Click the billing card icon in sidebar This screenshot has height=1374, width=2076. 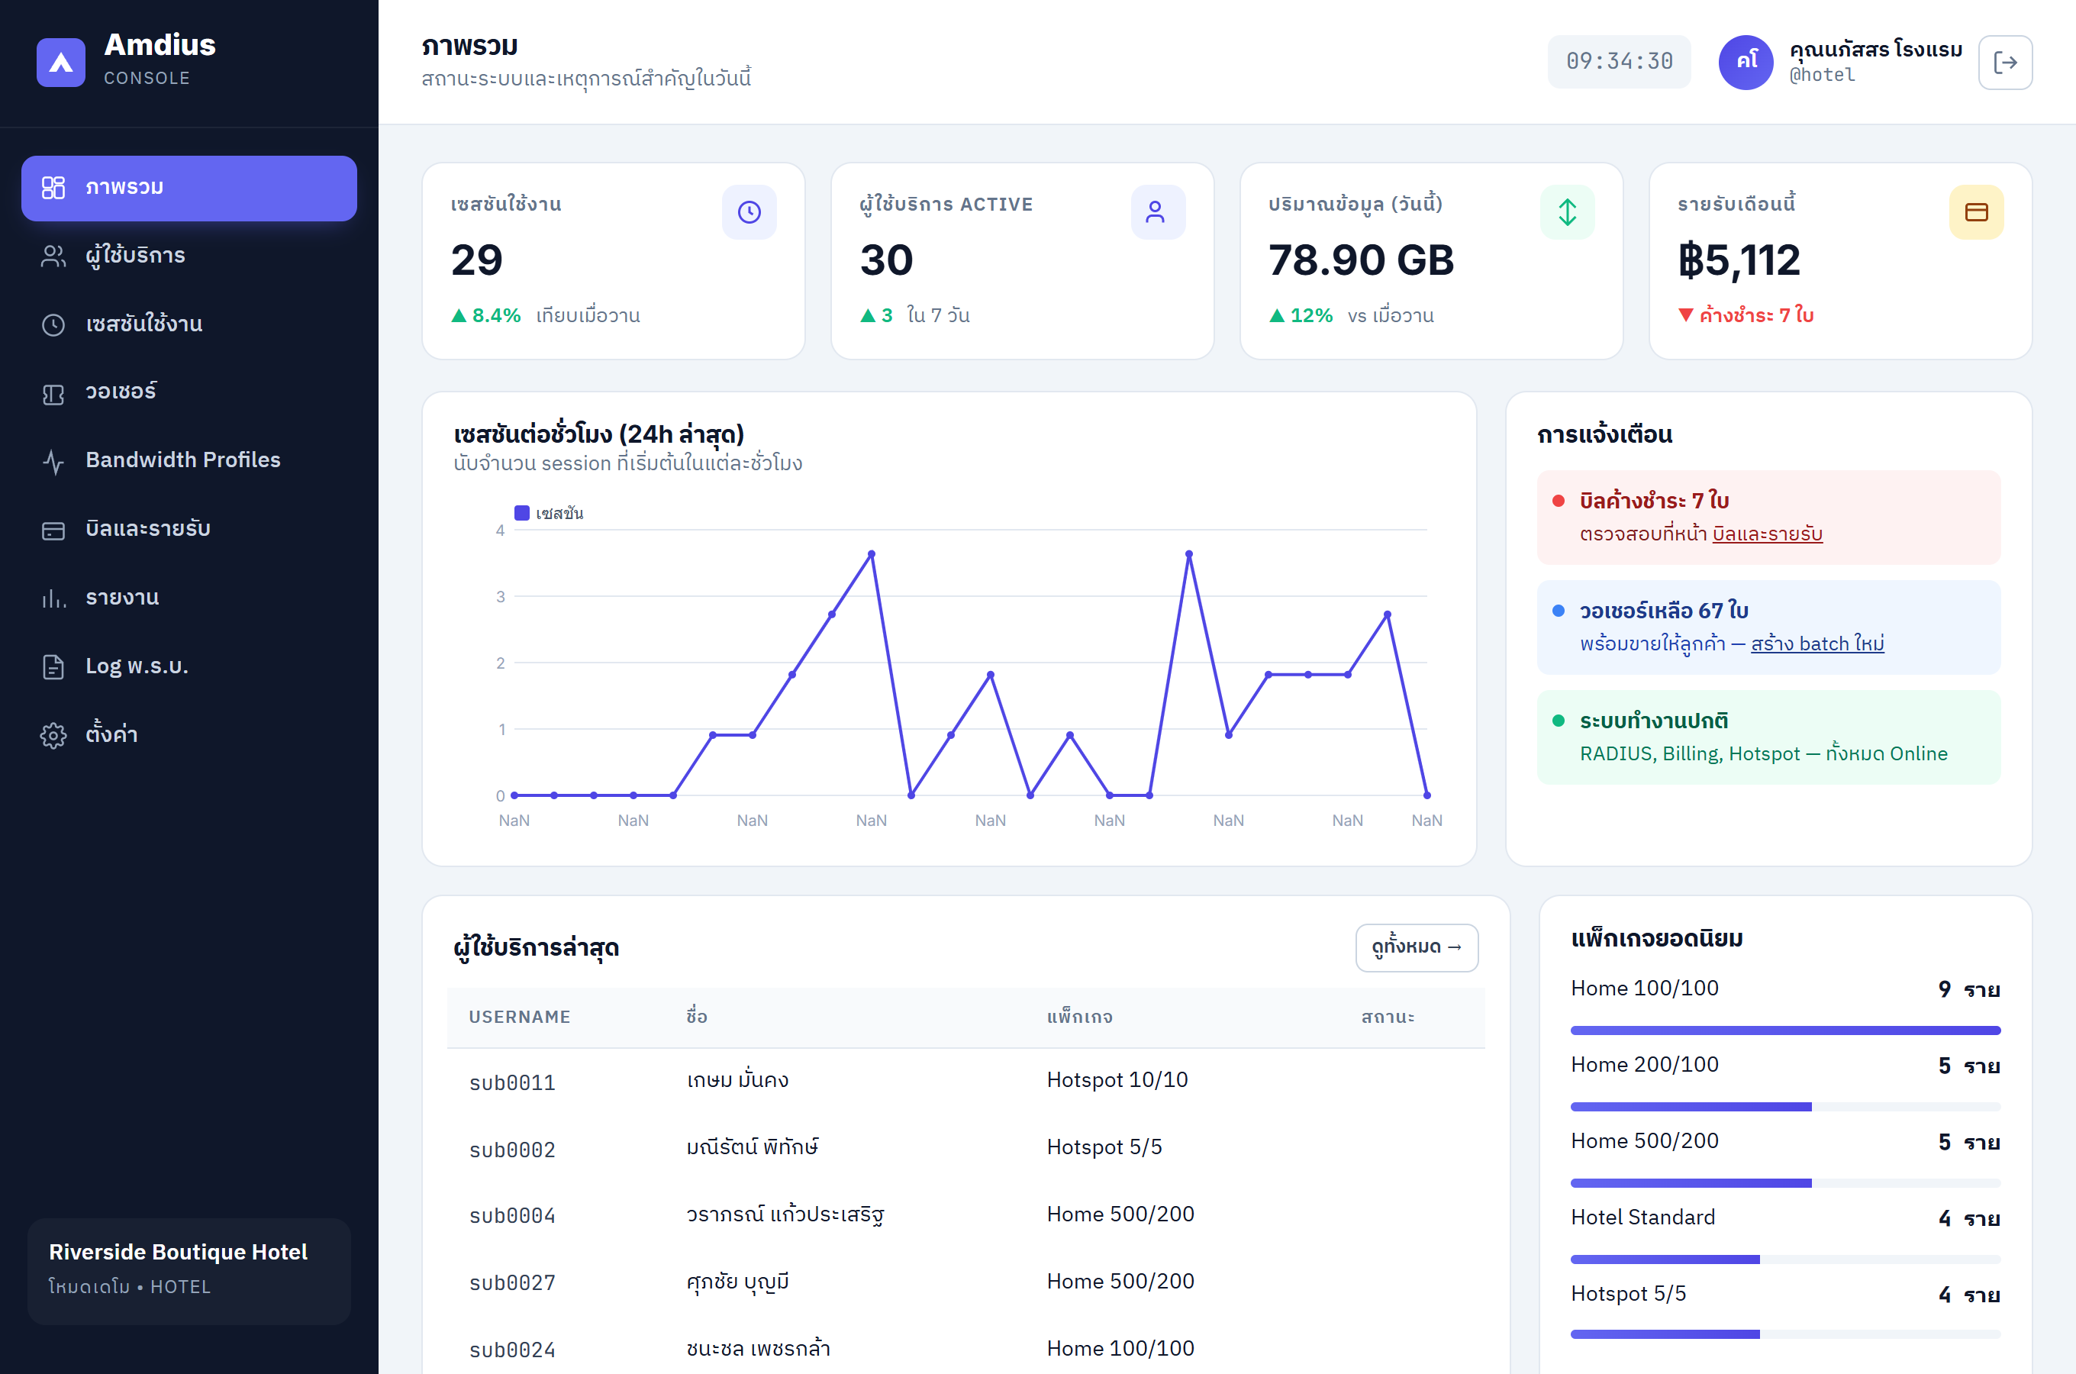[53, 531]
